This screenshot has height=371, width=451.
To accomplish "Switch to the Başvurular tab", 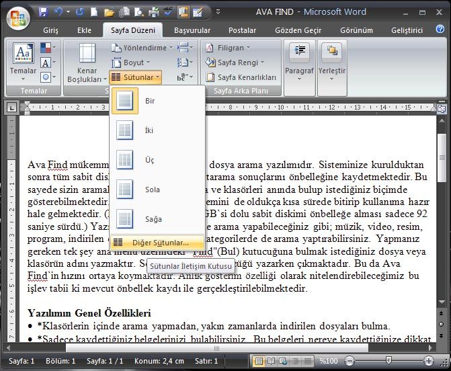I will coord(192,30).
